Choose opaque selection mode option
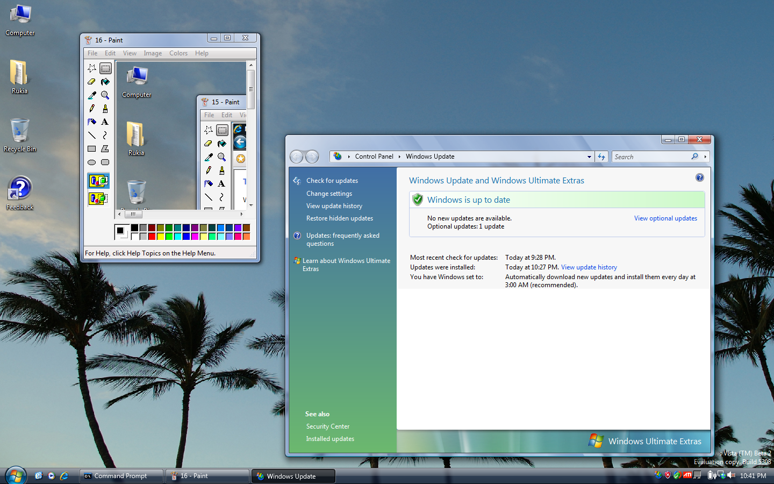Viewport: 774px width, 484px height. (x=98, y=181)
